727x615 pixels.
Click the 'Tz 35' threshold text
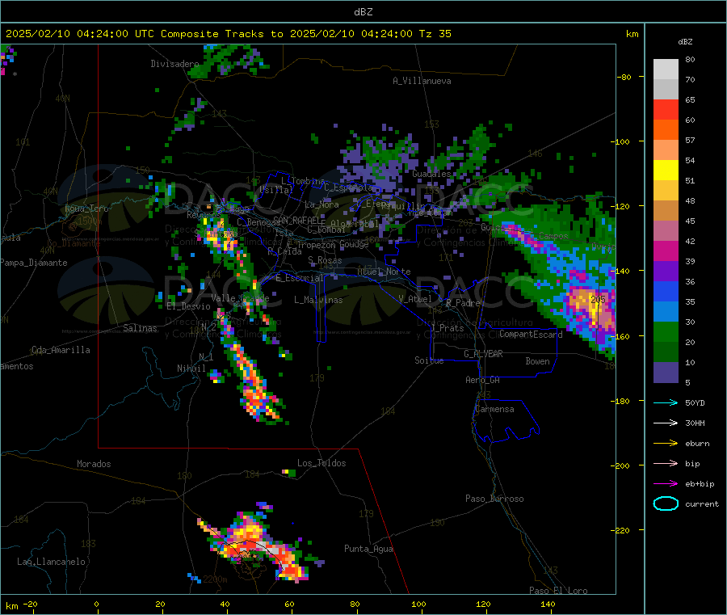(x=435, y=34)
